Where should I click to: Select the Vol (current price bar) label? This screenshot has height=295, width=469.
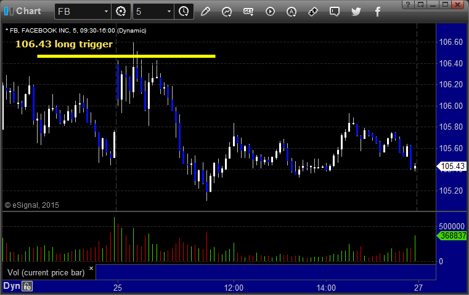point(46,273)
